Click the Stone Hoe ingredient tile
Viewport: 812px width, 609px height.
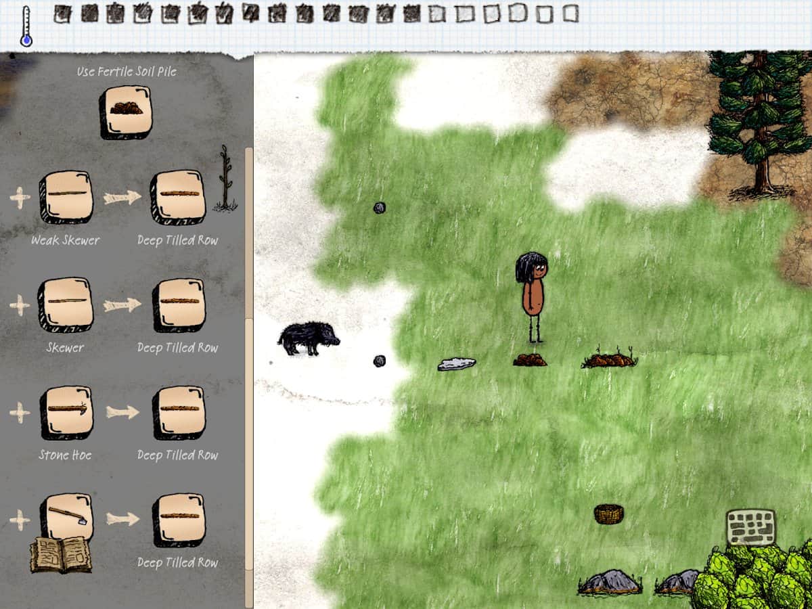pos(66,411)
